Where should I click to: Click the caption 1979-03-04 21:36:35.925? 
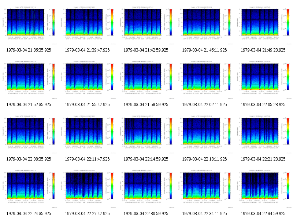29,50
